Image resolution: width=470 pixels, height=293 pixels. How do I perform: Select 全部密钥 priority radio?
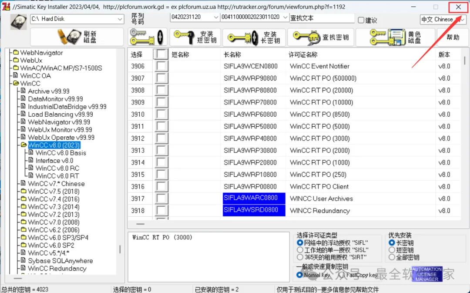[392, 257]
